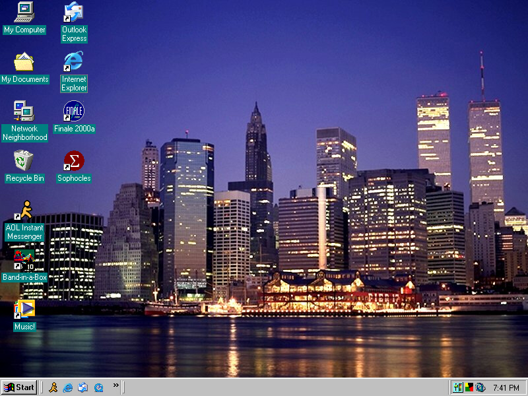Viewport: 528px width, 396px height.
Task: Click the volume mixer tray icon
Action: pyautogui.click(x=457, y=387)
